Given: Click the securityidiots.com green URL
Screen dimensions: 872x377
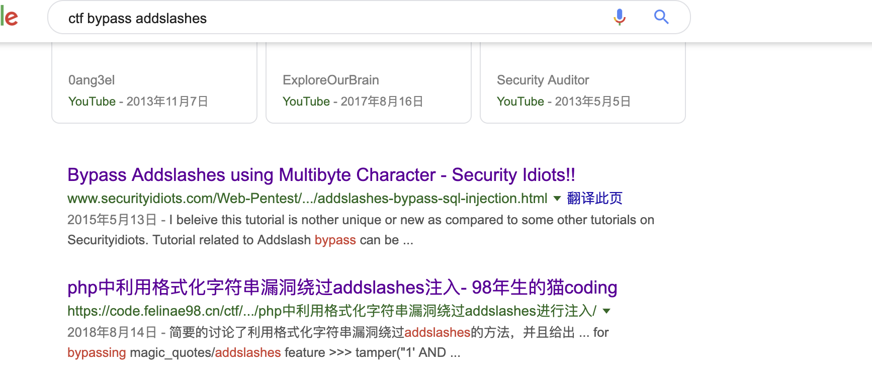Looking at the screenshot, I should click(307, 199).
